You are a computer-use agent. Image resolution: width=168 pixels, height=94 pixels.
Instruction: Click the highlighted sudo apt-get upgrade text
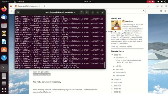click(x=42, y=74)
